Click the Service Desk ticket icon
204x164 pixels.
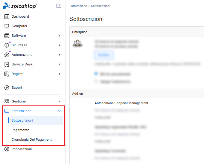(x=7, y=64)
